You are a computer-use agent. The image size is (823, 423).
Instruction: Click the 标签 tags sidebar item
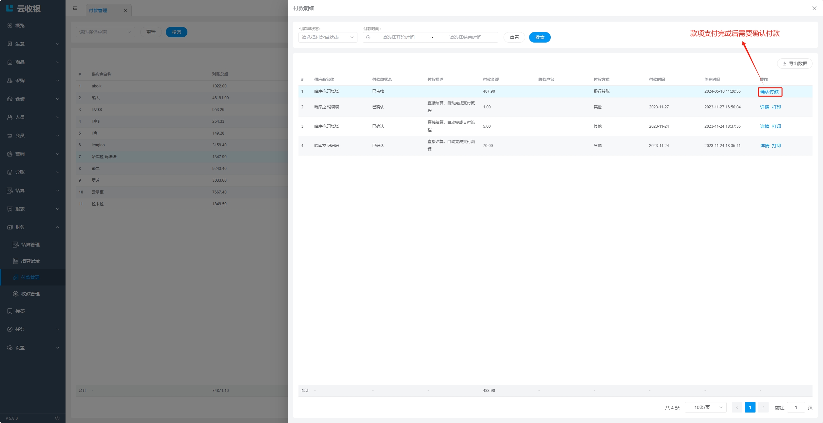pyautogui.click(x=20, y=311)
